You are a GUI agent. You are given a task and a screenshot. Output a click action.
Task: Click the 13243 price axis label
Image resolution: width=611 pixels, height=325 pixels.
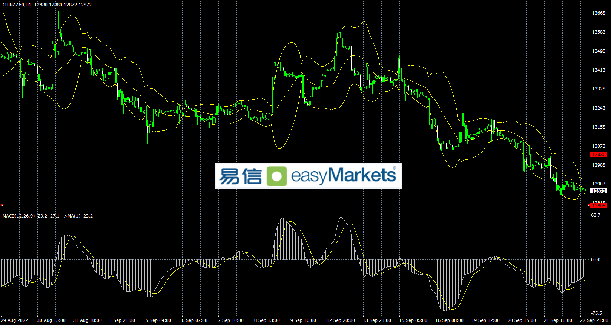599,108
